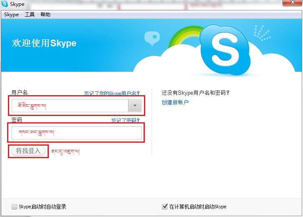
Task: Click the 将我登入 sign-in button
Action: pyautogui.click(x=28, y=151)
